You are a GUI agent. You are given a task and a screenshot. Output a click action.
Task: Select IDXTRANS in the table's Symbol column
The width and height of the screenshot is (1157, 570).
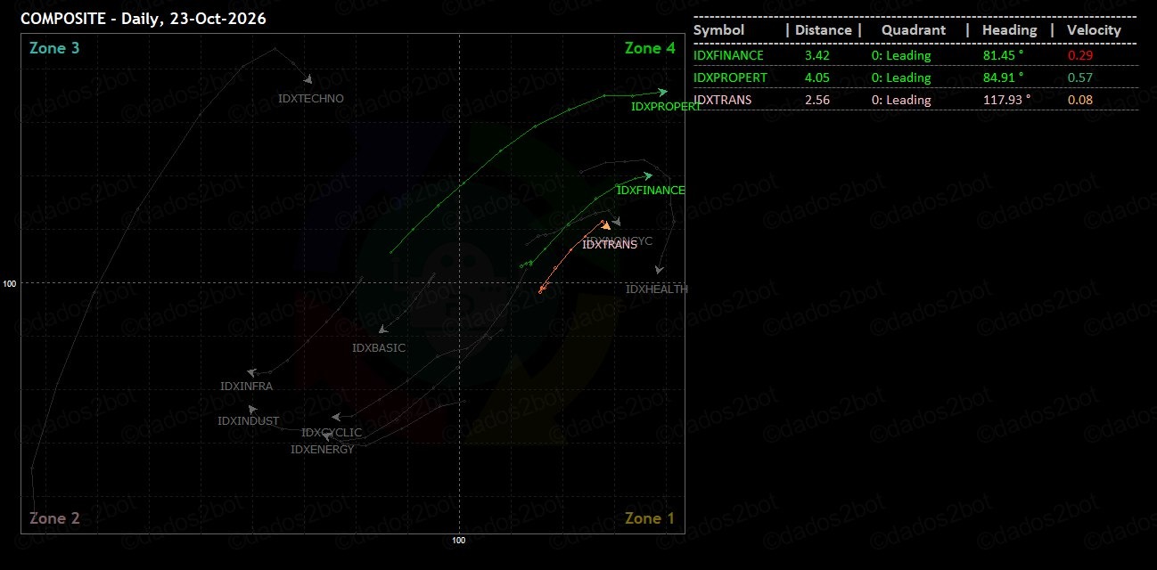click(x=722, y=100)
